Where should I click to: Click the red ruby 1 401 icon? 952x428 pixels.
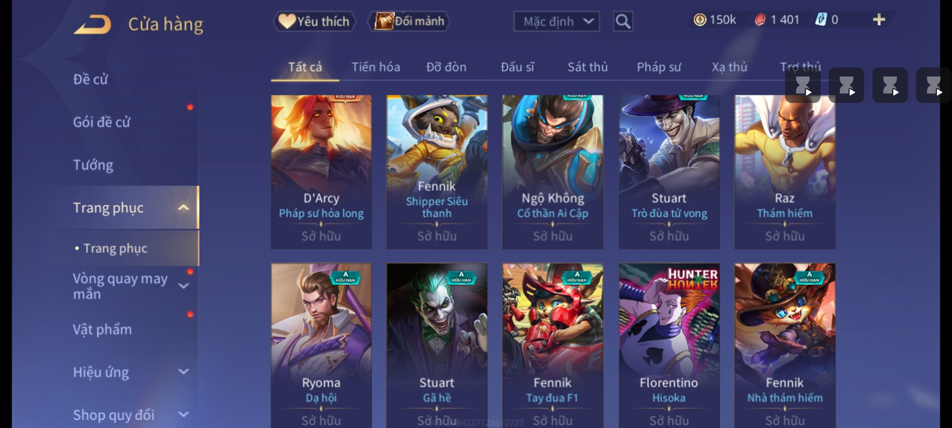(760, 20)
